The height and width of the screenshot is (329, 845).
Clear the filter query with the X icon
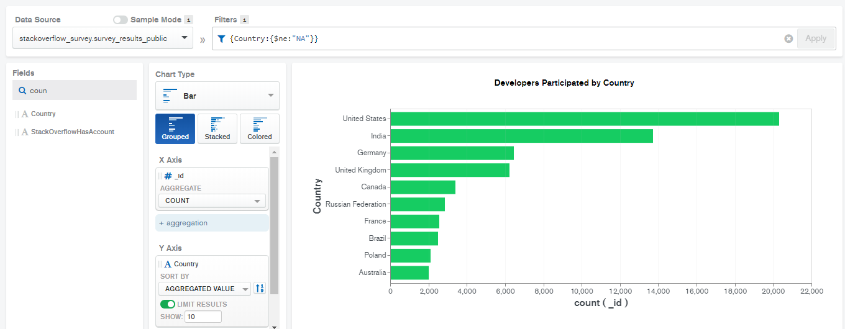pos(788,38)
